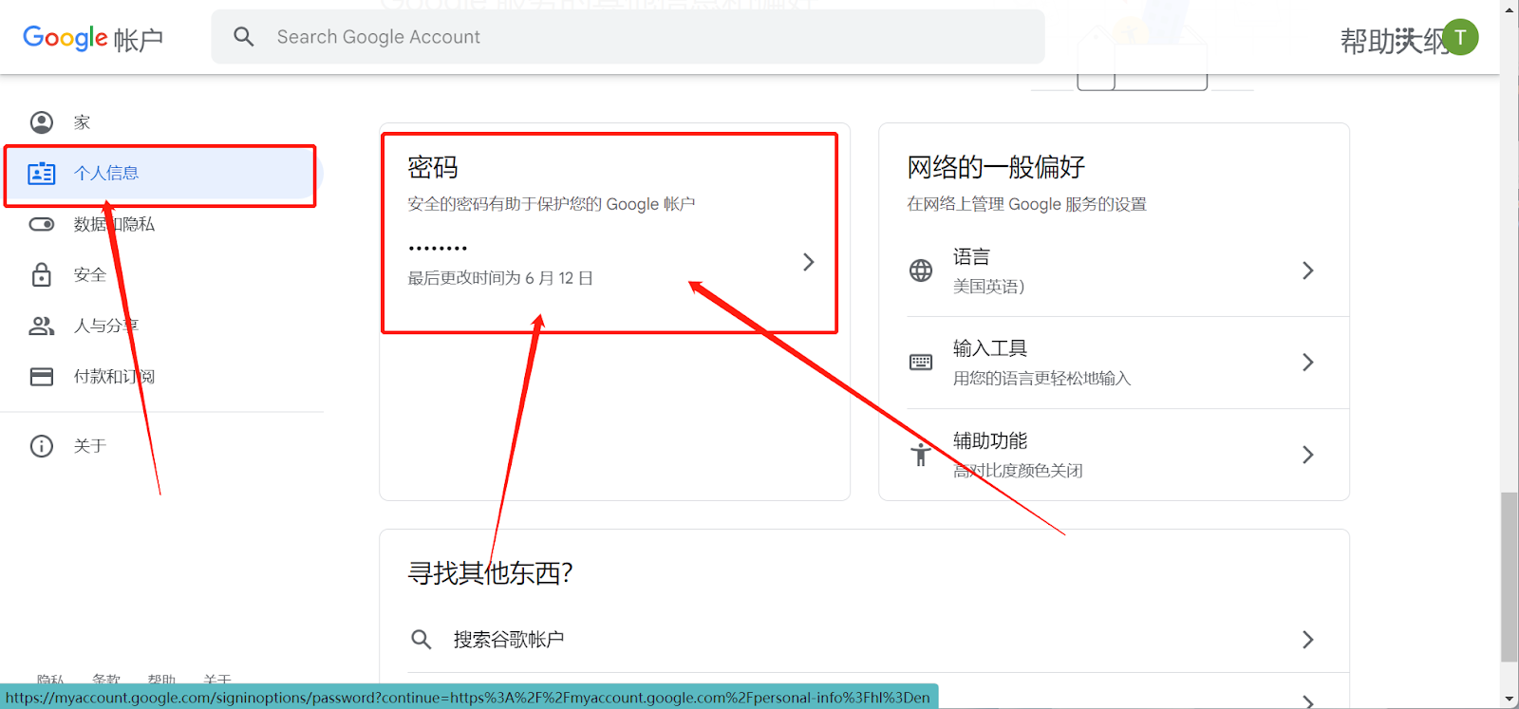Select 个人信息 in the sidebar

(161, 174)
